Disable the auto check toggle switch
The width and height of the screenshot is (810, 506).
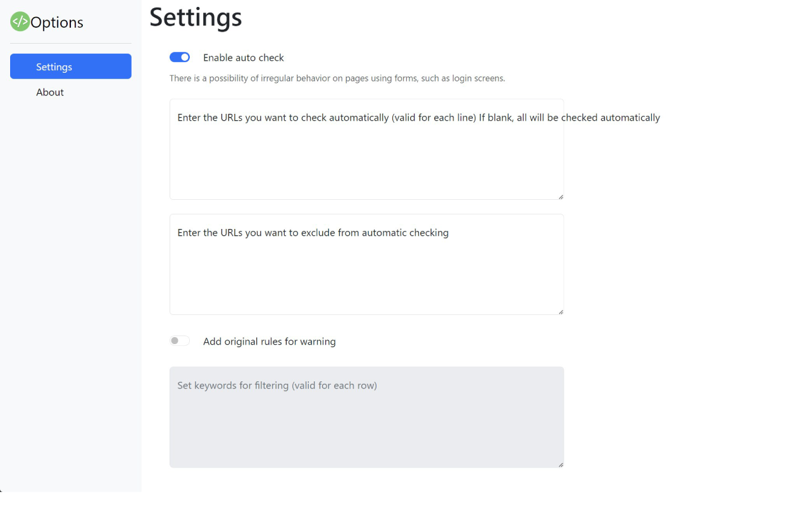(x=180, y=58)
